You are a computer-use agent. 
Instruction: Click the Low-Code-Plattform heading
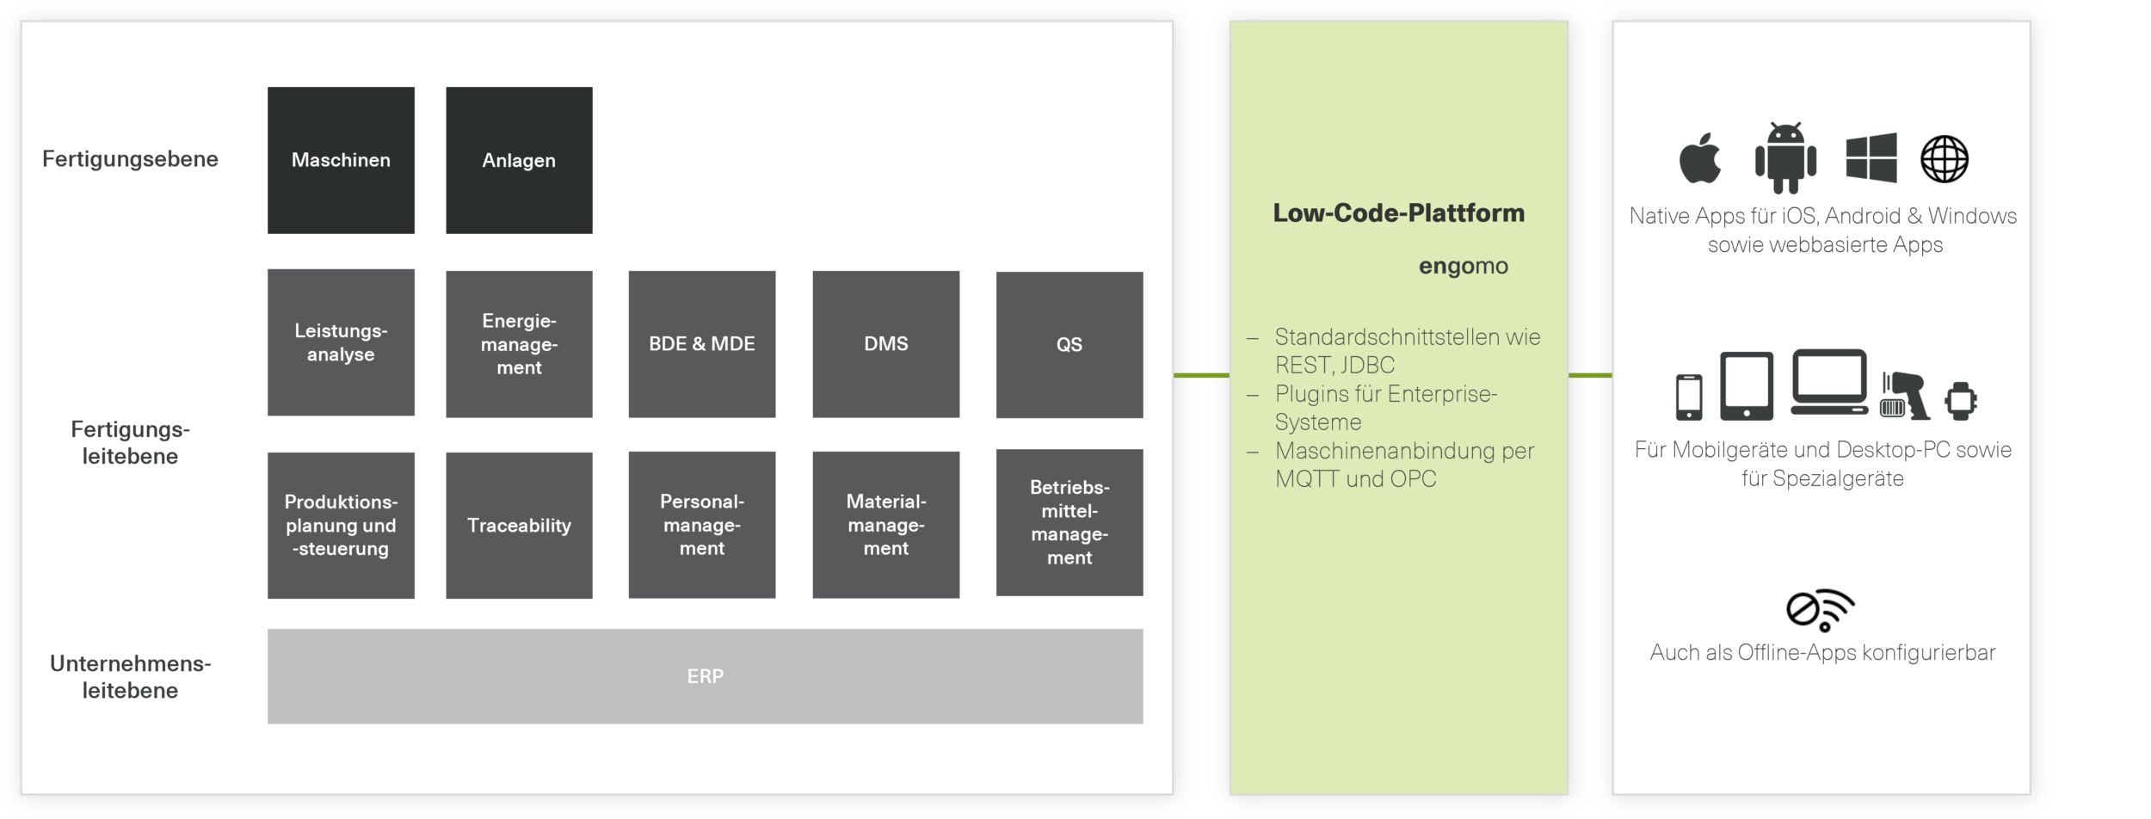coord(1398,213)
